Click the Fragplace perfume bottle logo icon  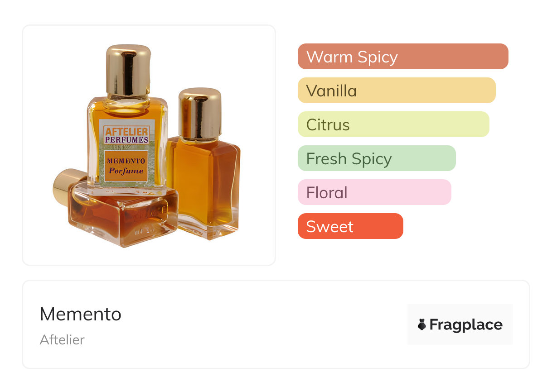(422, 324)
